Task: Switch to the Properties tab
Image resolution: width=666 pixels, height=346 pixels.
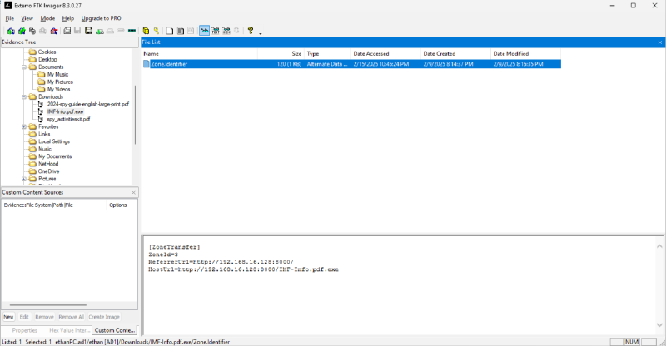Action: point(25,330)
